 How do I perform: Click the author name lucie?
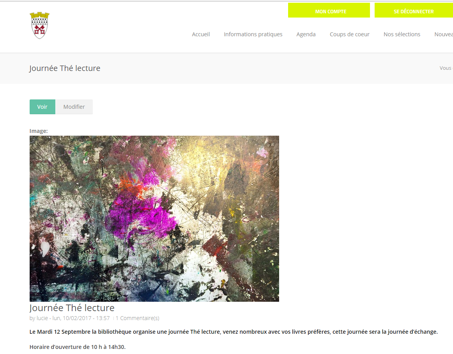pyautogui.click(x=42, y=318)
